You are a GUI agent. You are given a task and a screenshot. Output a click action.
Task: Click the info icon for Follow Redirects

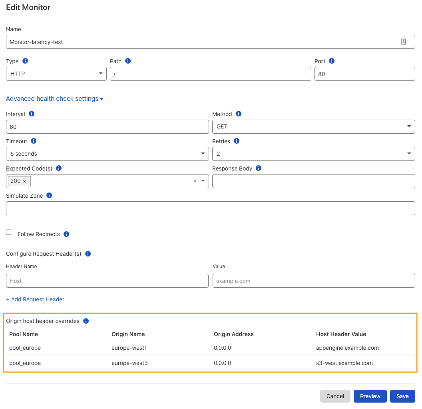tap(66, 234)
